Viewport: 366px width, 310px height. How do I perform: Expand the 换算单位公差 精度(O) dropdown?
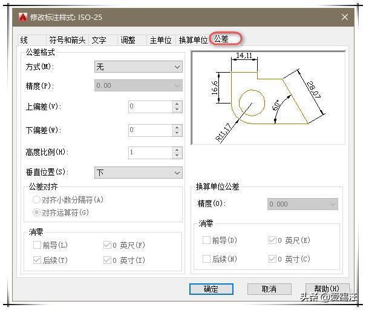point(302,204)
